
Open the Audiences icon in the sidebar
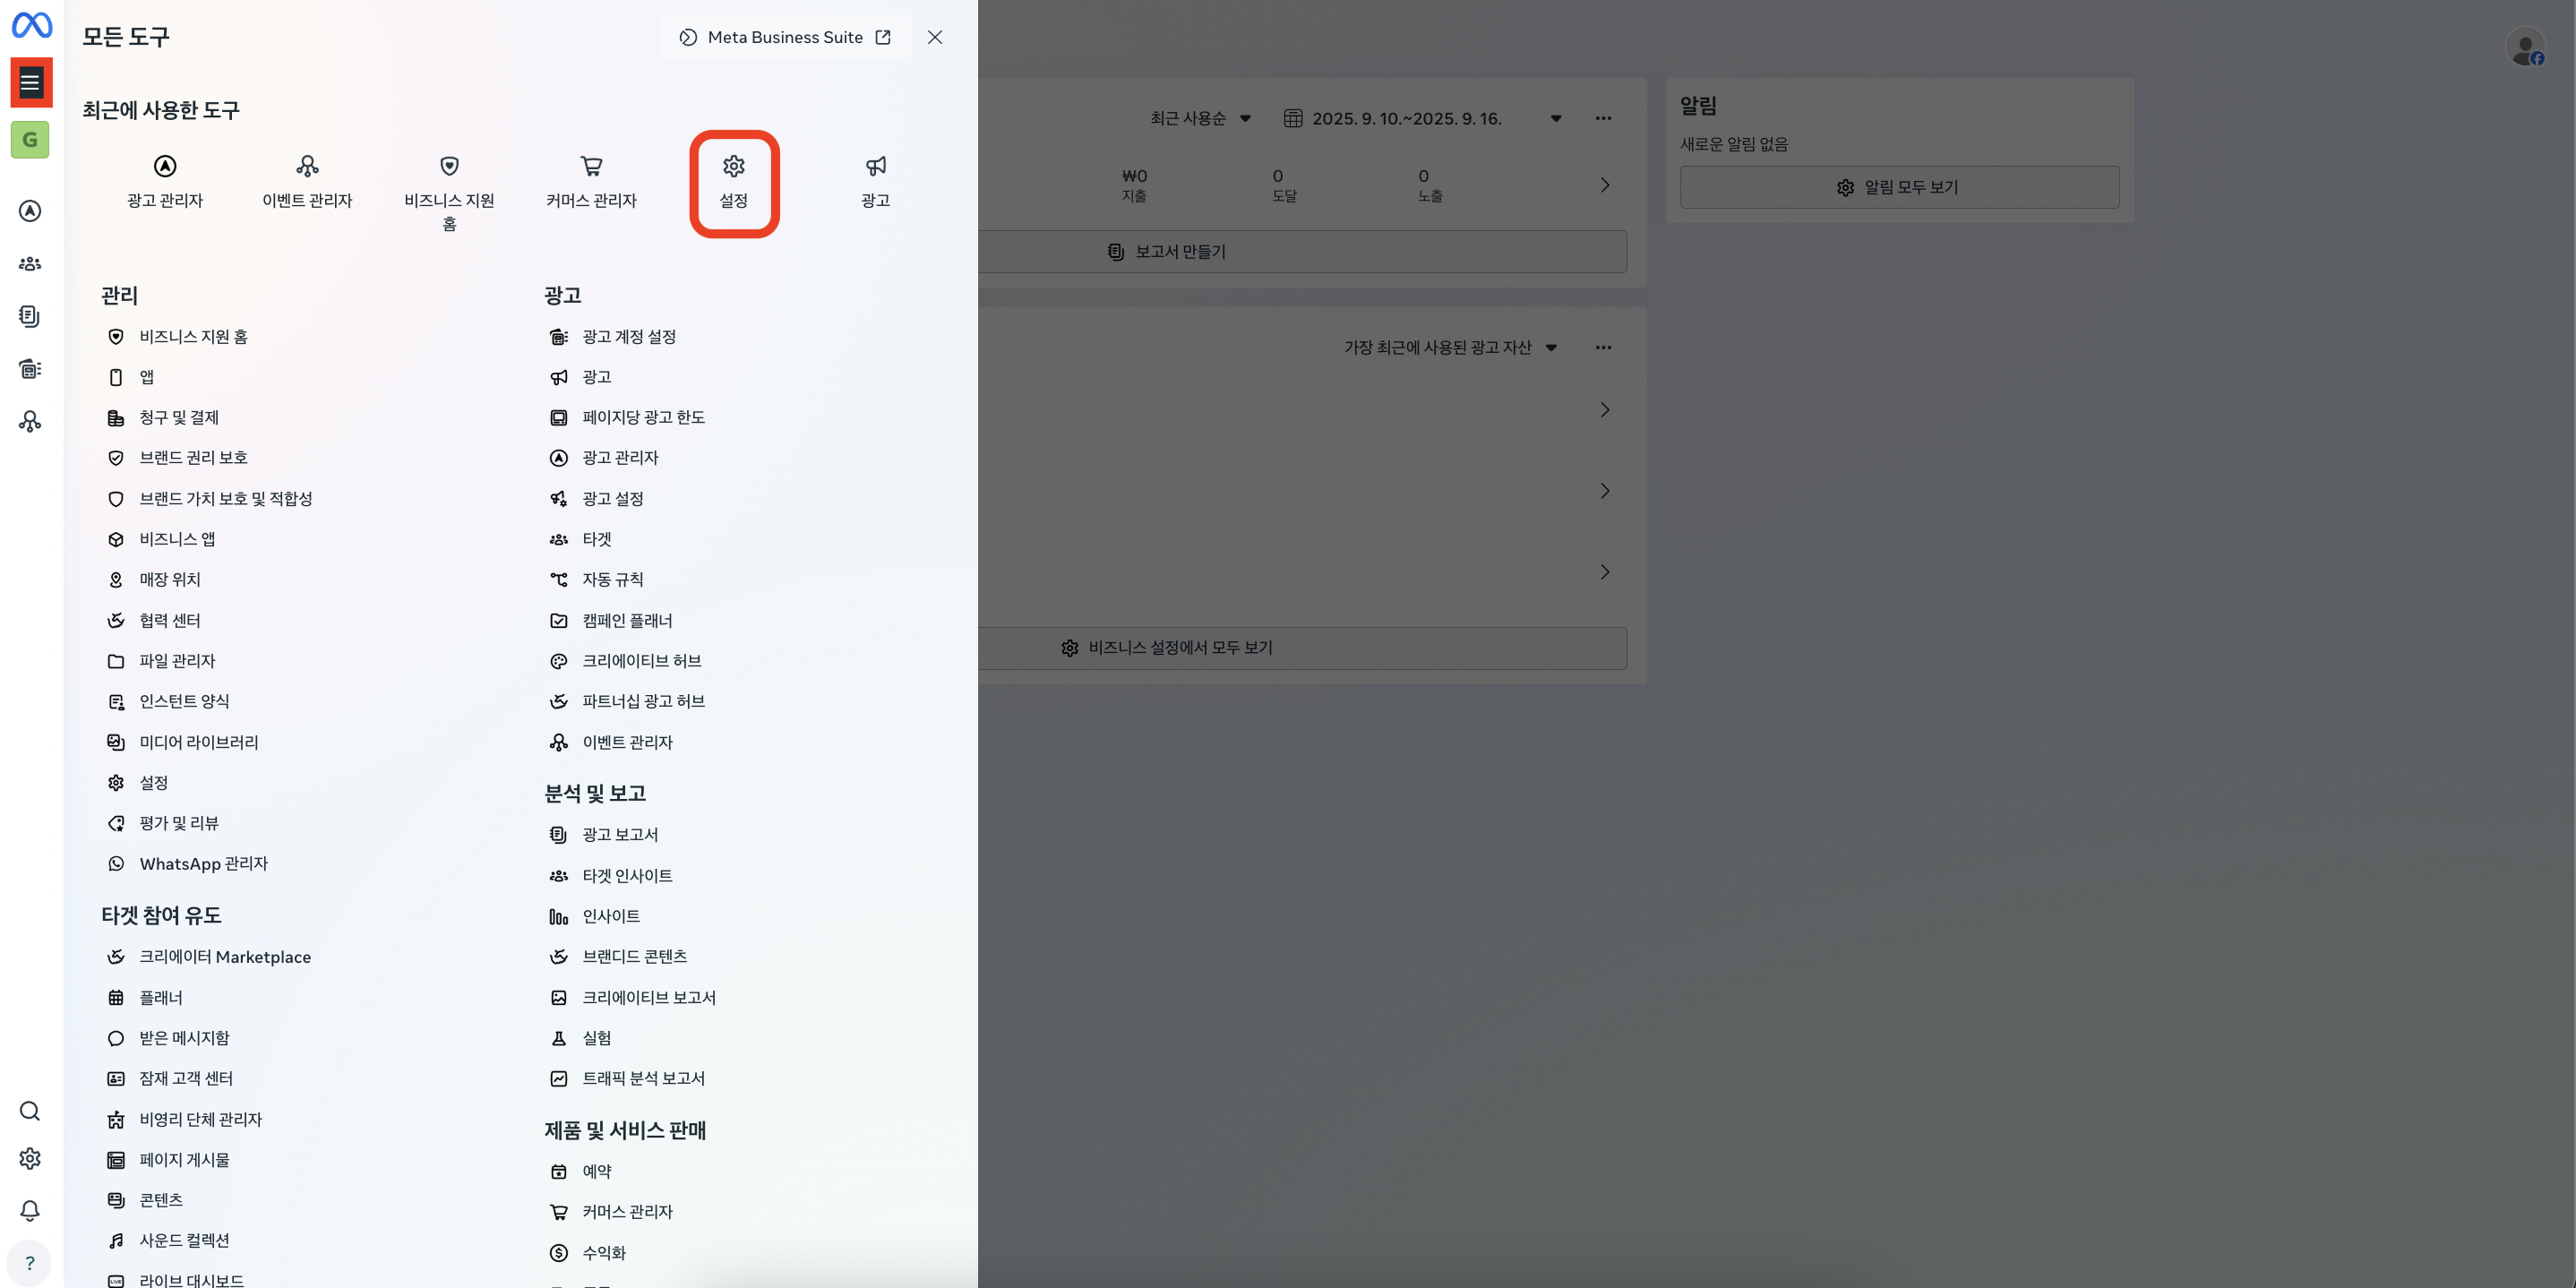30,264
